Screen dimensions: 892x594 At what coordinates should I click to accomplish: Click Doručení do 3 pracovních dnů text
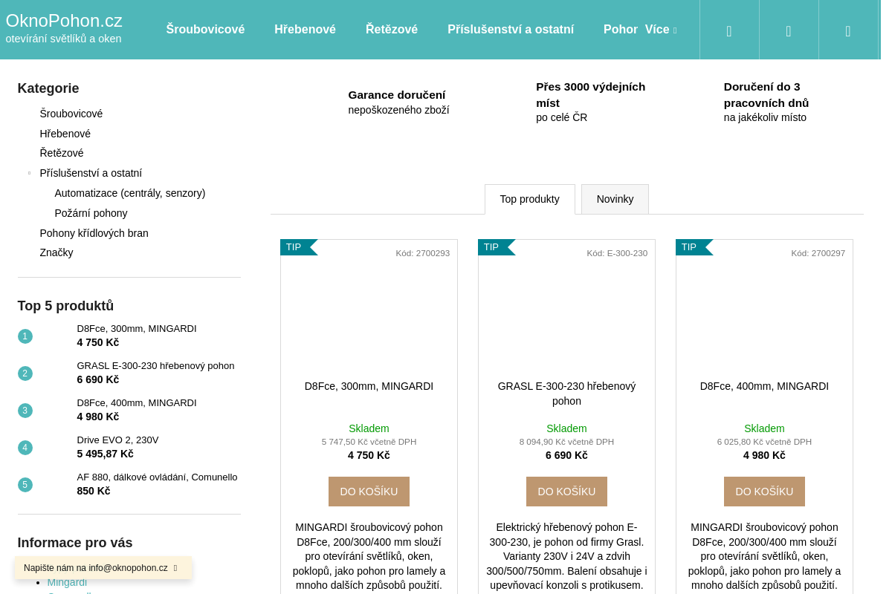click(766, 102)
